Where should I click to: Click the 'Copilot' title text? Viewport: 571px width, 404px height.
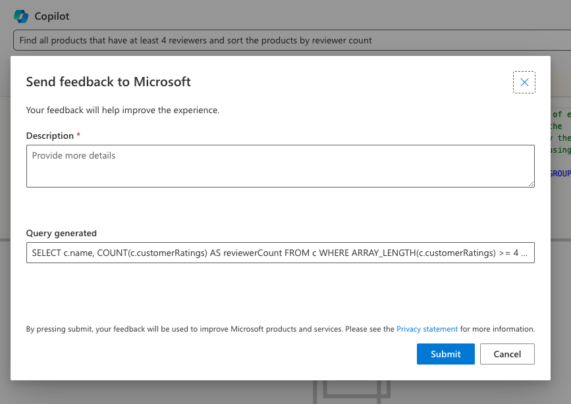(52, 16)
